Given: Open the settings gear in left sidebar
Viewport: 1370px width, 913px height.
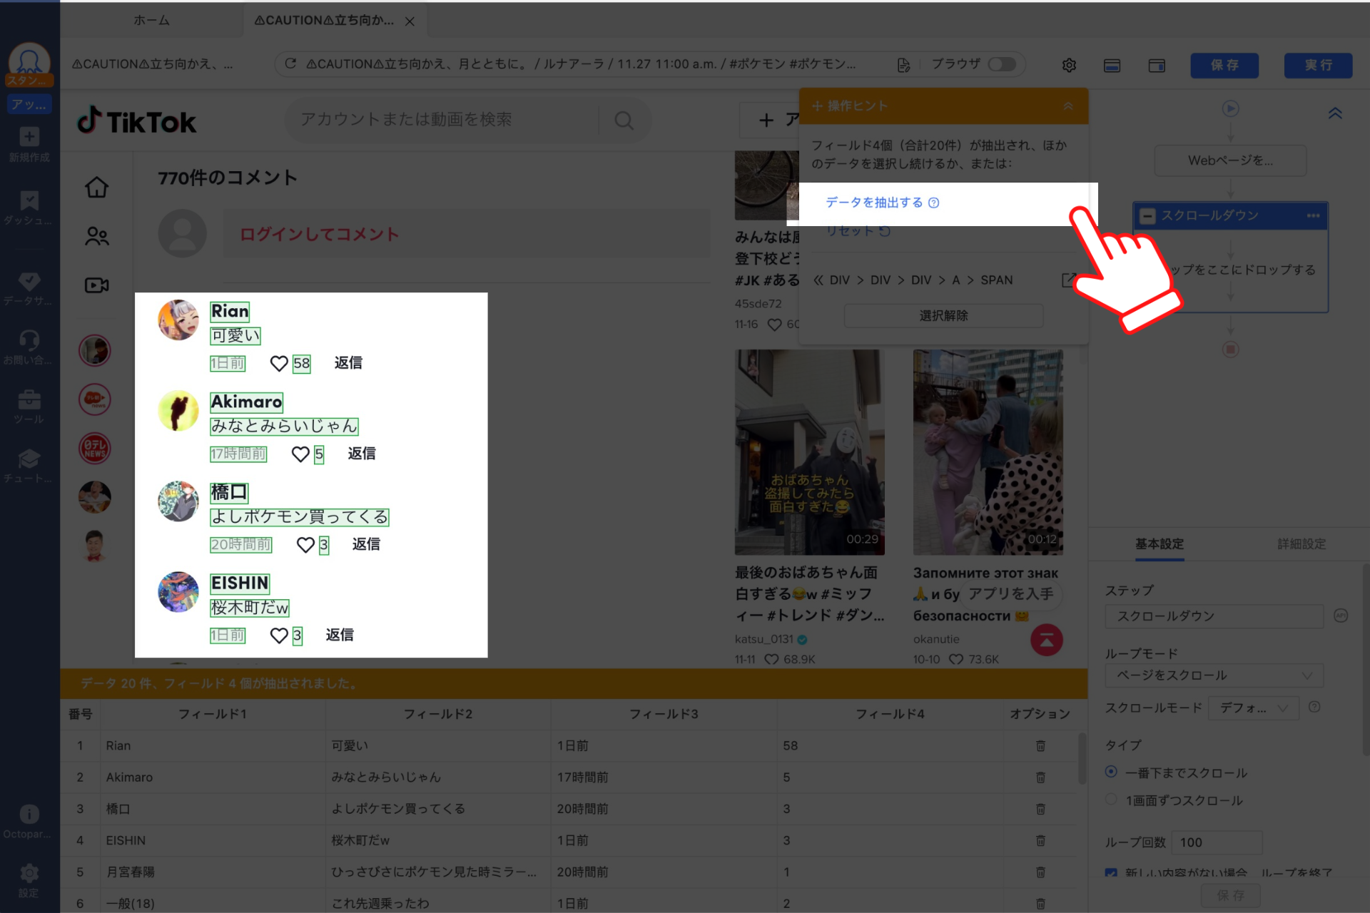Looking at the screenshot, I should [29, 873].
